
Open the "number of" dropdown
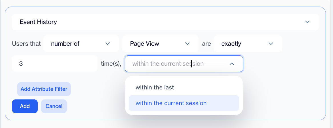[77, 44]
